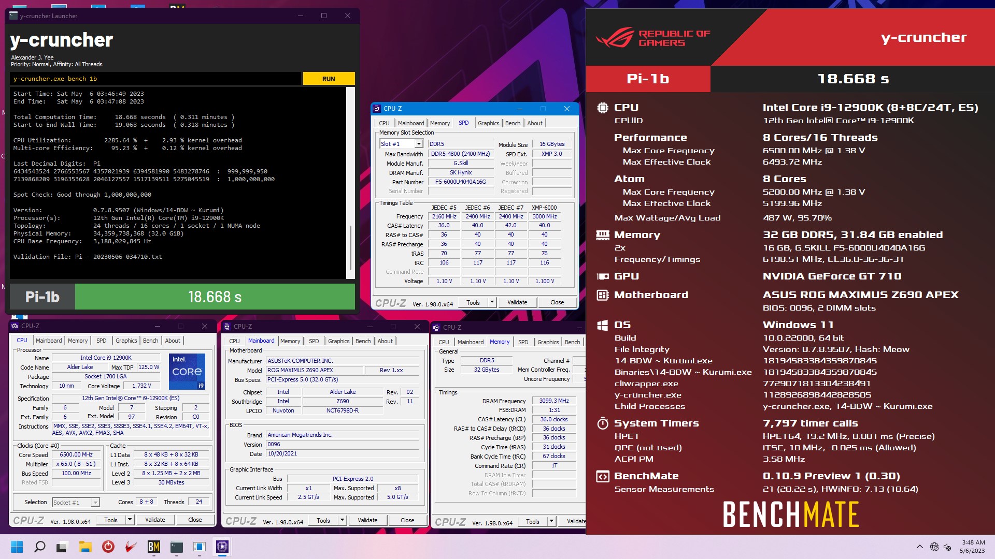Switch to CPU-Z via its taskbar icon

point(222,547)
